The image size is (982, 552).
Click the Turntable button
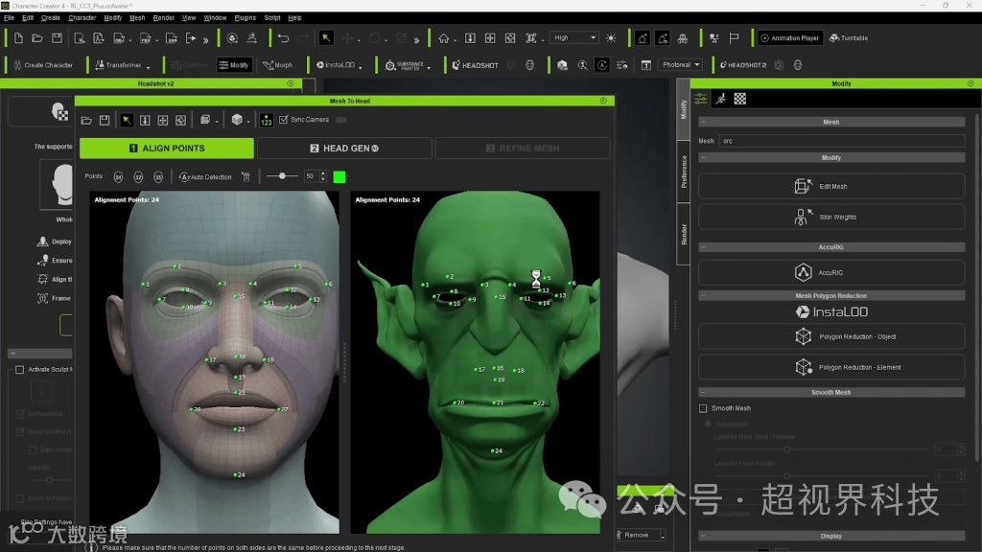pyautogui.click(x=848, y=38)
